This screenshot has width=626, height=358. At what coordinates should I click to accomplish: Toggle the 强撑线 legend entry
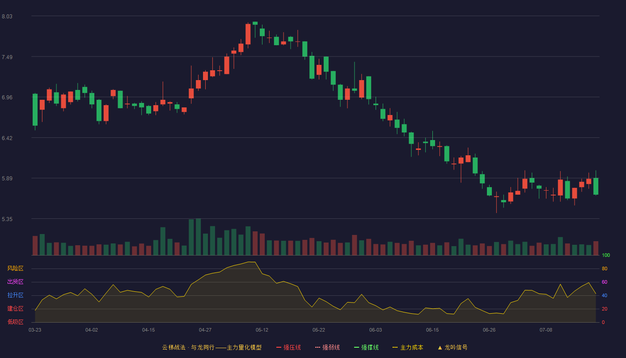366,347
